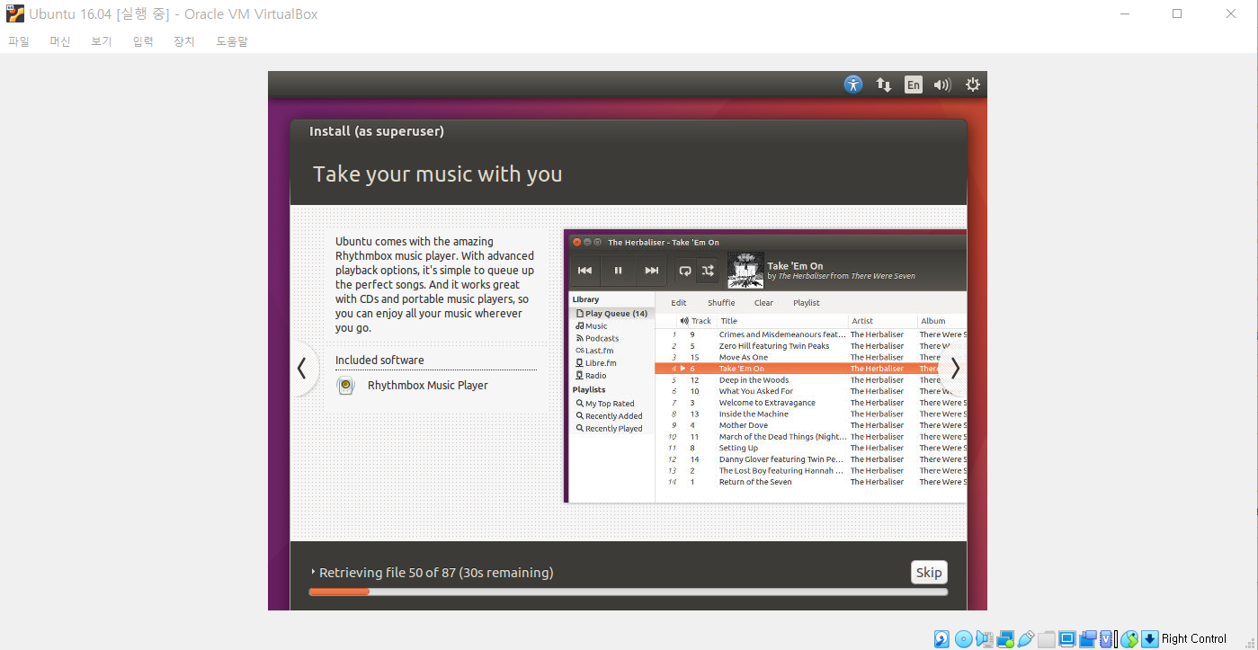Click the keyboard capture down-arrow icon
Viewport: 1258px width, 650px height.
tap(1150, 639)
